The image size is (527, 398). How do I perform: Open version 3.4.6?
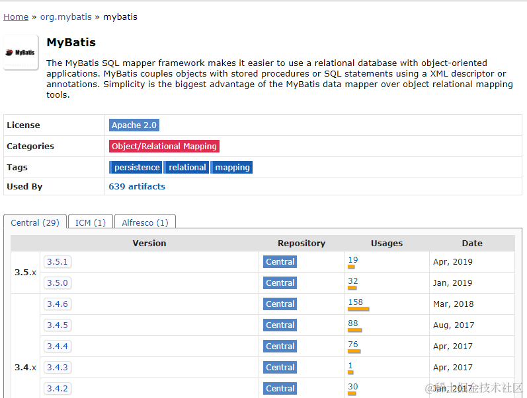[x=58, y=304]
